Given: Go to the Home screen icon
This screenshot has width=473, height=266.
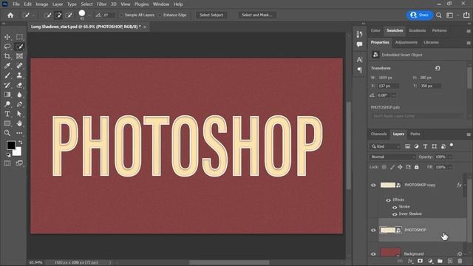Looking at the screenshot, I should click(x=10, y=15).
